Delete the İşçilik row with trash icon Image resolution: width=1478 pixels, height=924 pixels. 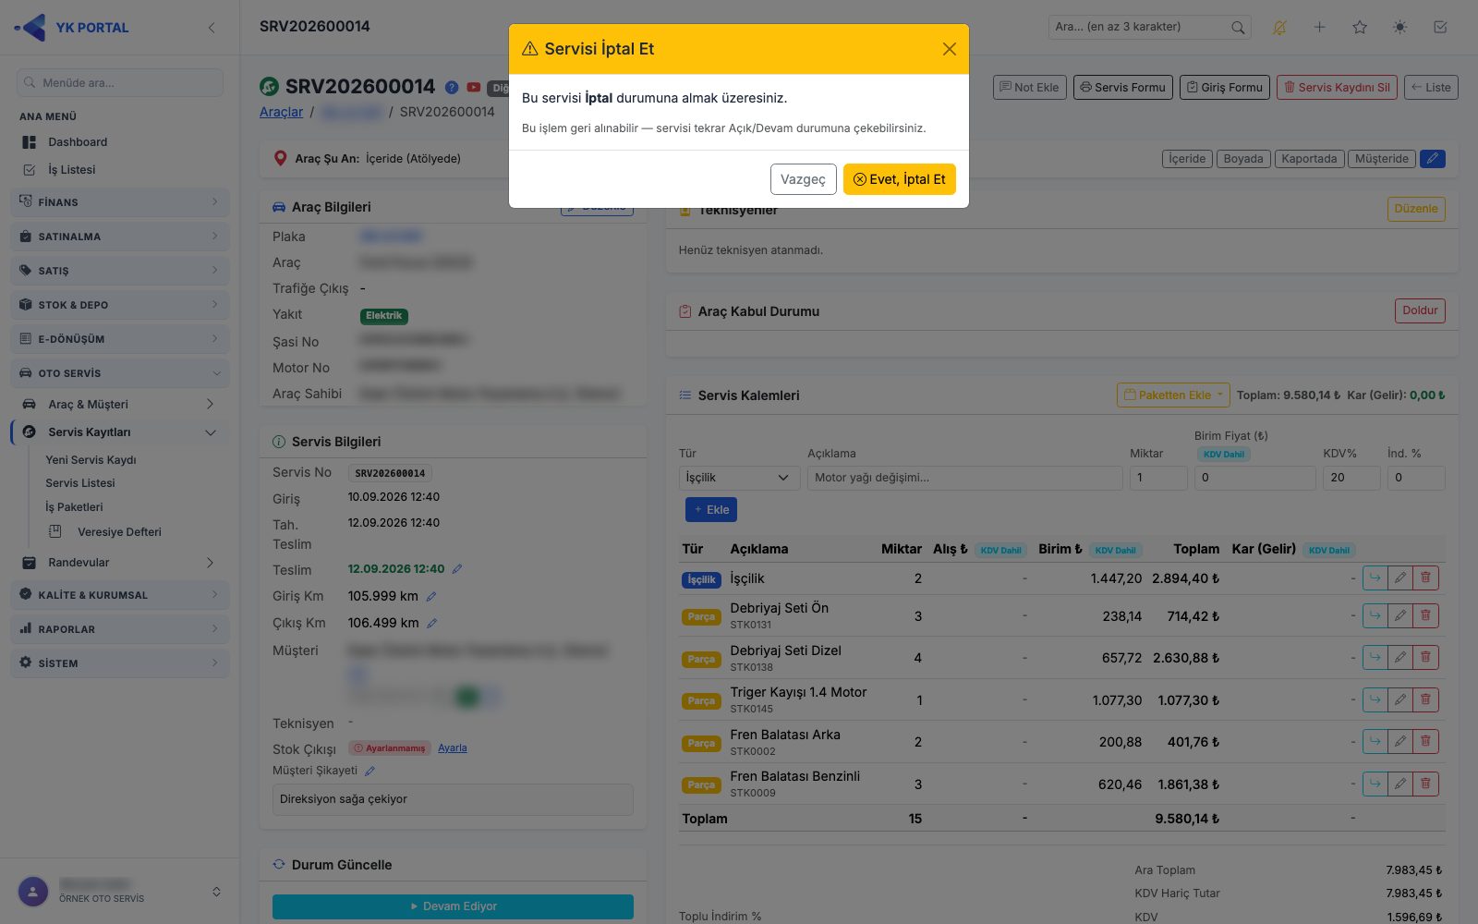click(x=1425, y=578)
